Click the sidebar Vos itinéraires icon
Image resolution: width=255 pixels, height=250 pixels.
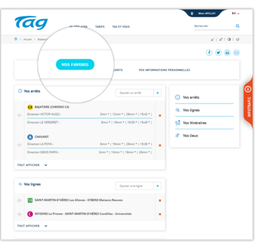tap(178, 123)
